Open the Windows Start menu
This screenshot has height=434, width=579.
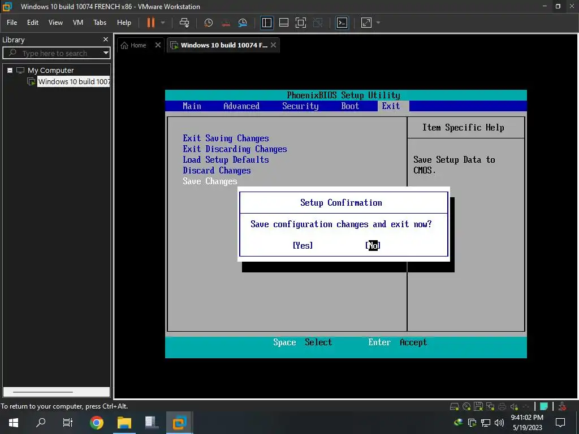[x=14, y=423]
